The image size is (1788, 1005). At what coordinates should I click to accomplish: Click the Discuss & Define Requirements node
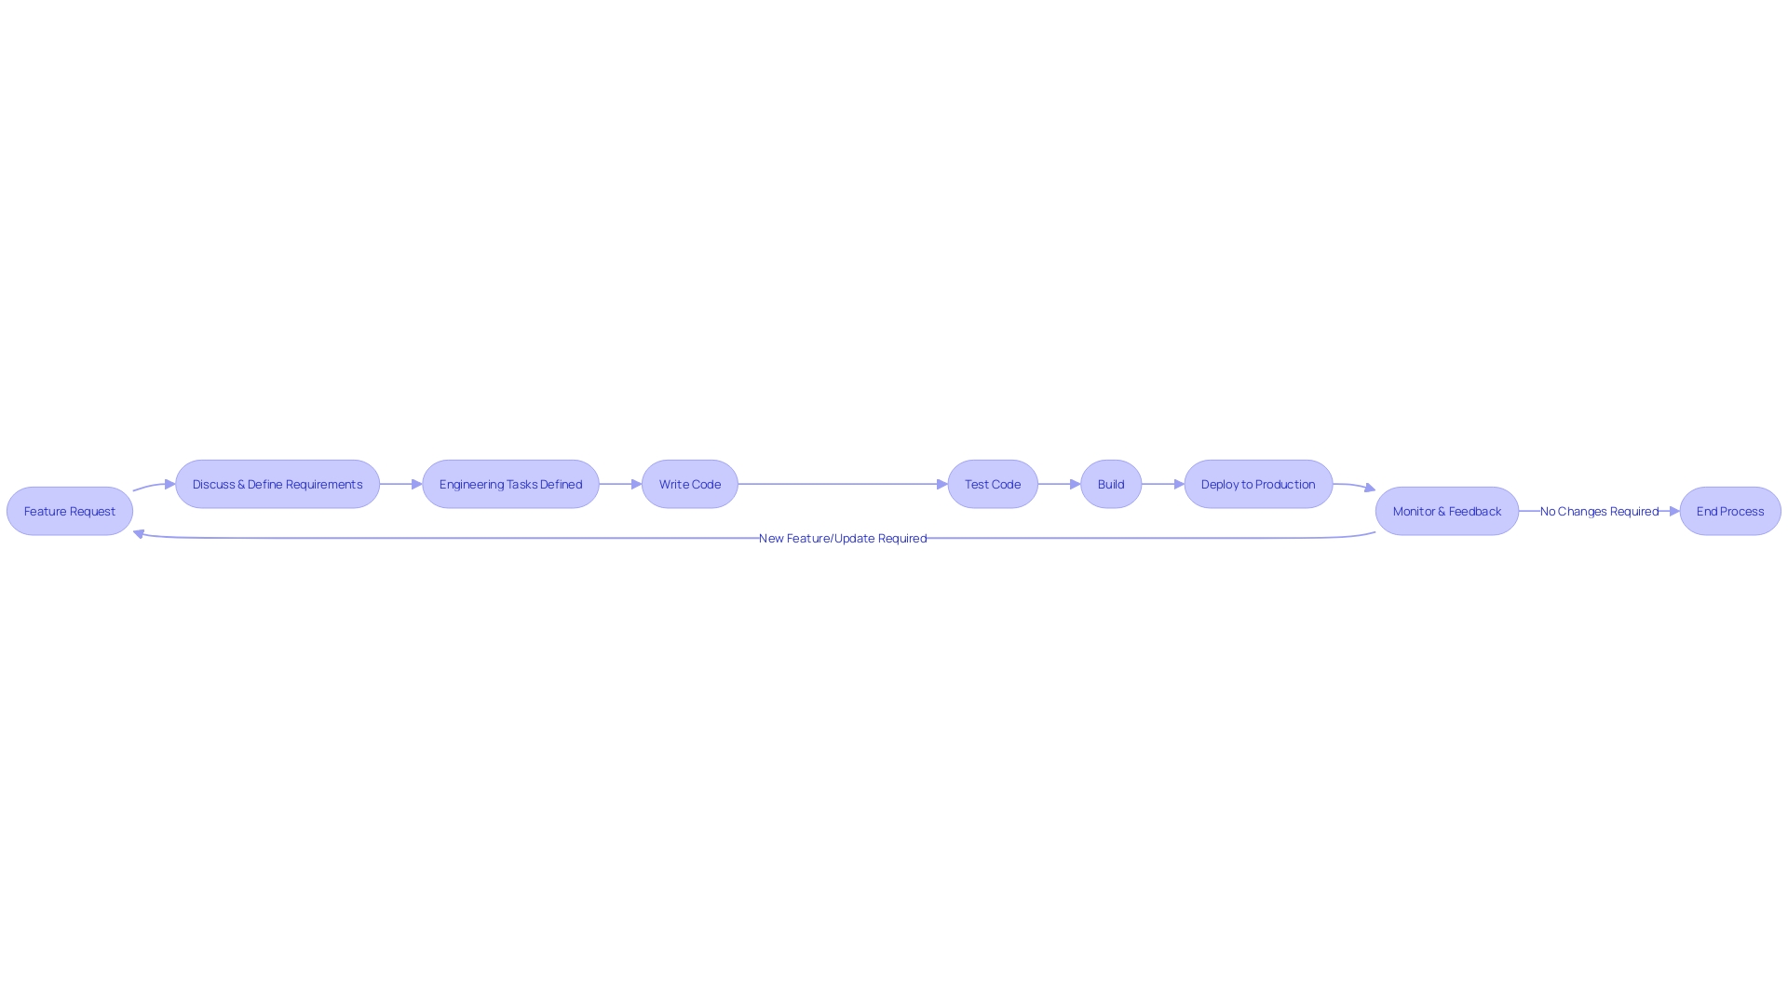[278, 484]
